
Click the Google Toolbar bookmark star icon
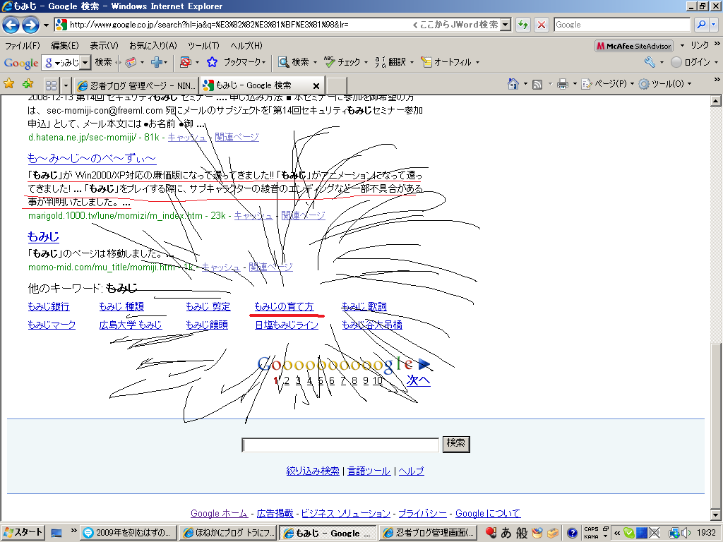[x=212, y=62]
